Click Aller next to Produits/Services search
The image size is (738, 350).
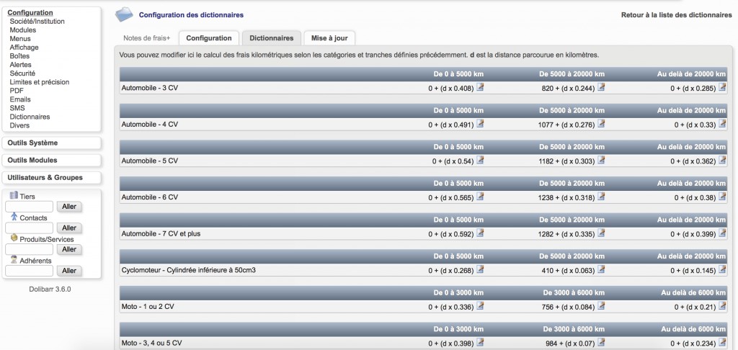point(69,249)
